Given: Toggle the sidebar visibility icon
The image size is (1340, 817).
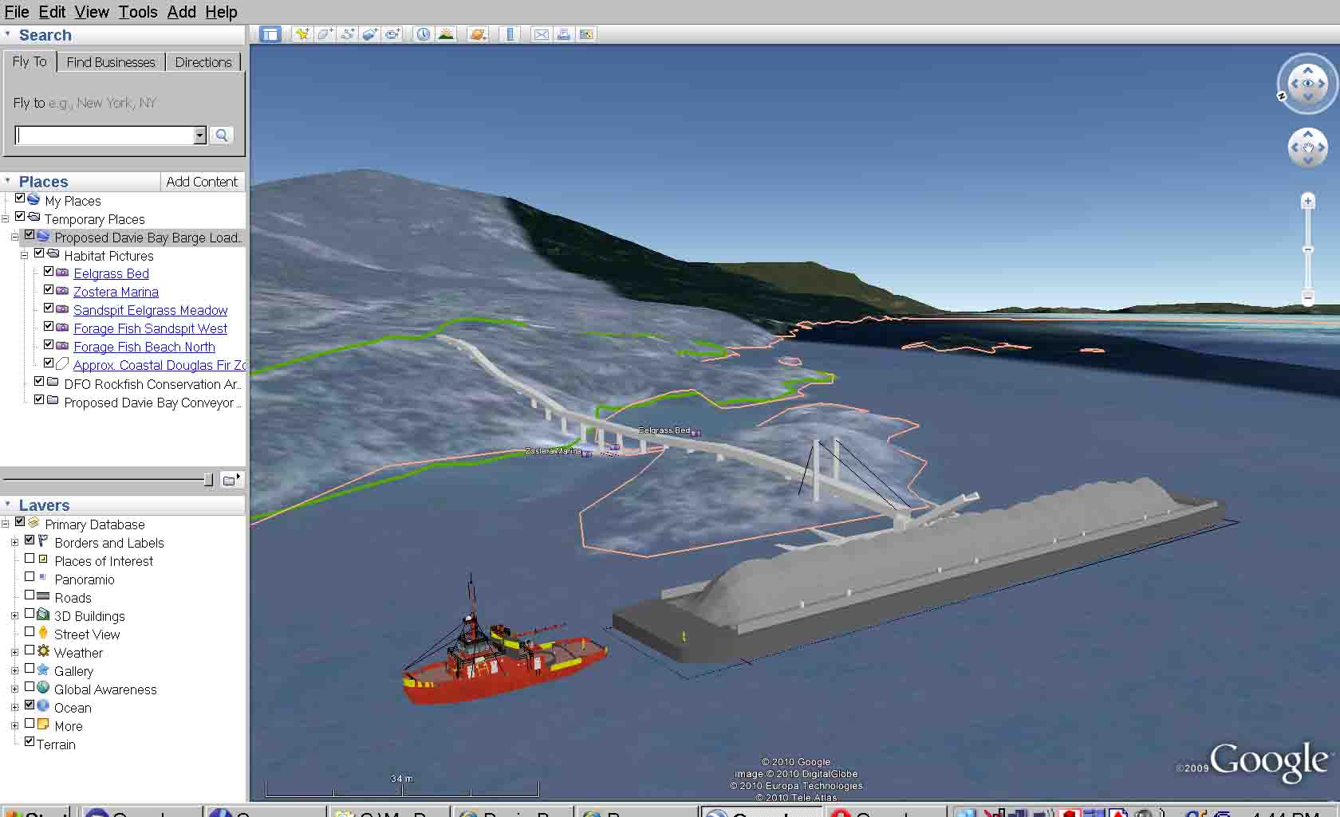Looking at the screenshot, I should click(x=270, y=34).
